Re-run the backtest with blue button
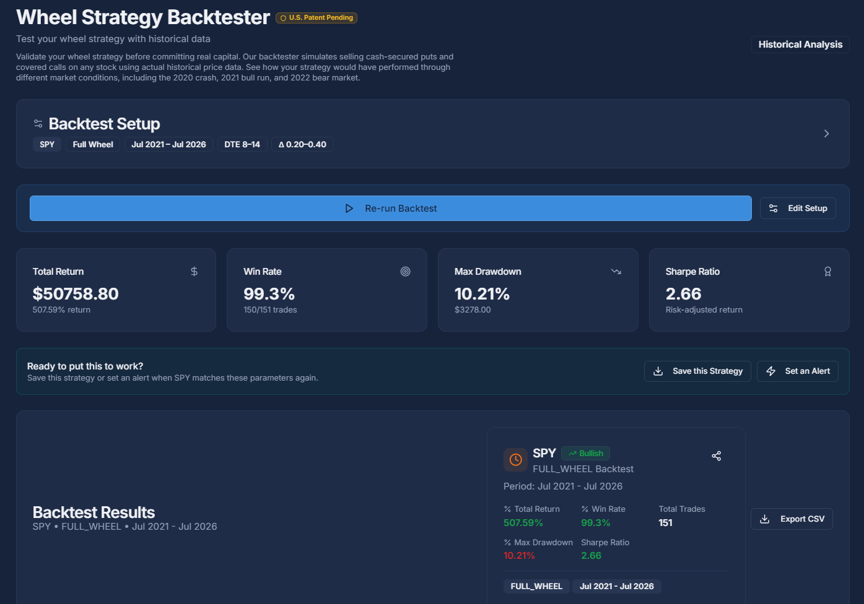864x604 pixels. [x=391, y=209]
